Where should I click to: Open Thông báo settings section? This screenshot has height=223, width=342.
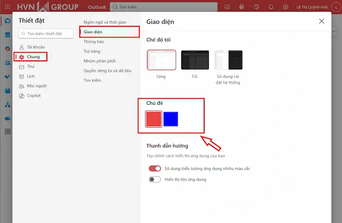94,41
